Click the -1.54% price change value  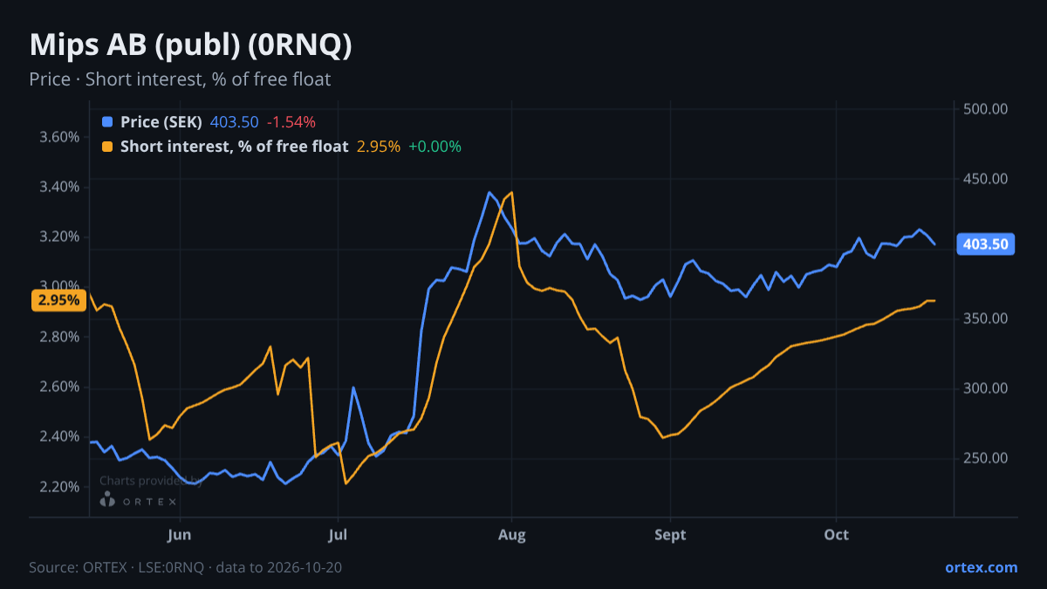coord(291,122)
